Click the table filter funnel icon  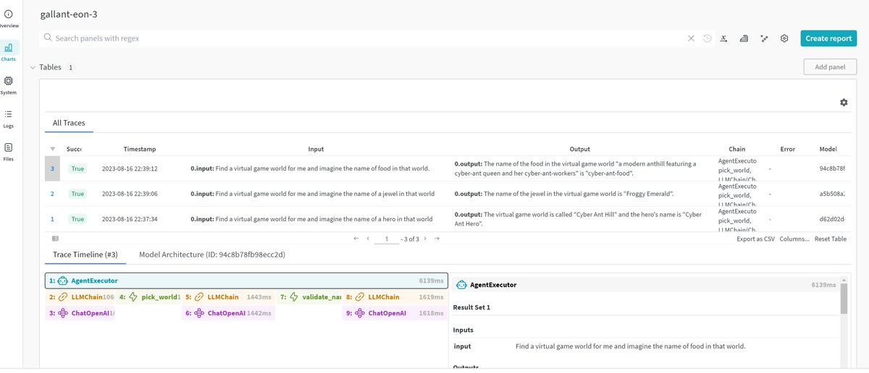coord(52,149)
